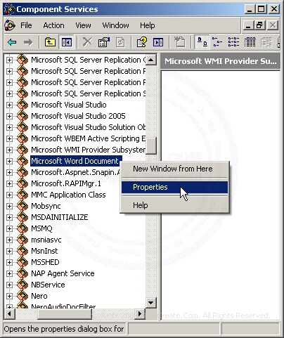The height and width of the screenshot is (338, 284).
Task: Expand the Microsoft WBEM Active Scripting node
Action: click(9, 138)
